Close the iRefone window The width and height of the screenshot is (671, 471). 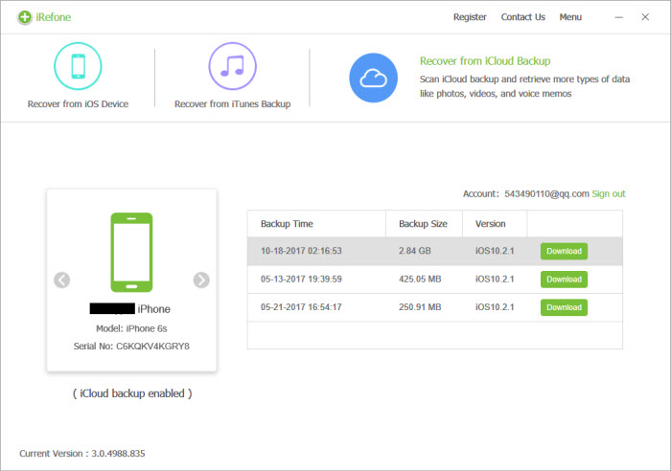click(645, 17)
